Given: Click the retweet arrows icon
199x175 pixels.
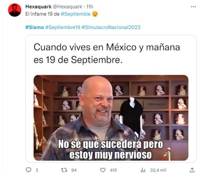Looking at the screenshot, I should pyautogui.click(x=64, y=170).
